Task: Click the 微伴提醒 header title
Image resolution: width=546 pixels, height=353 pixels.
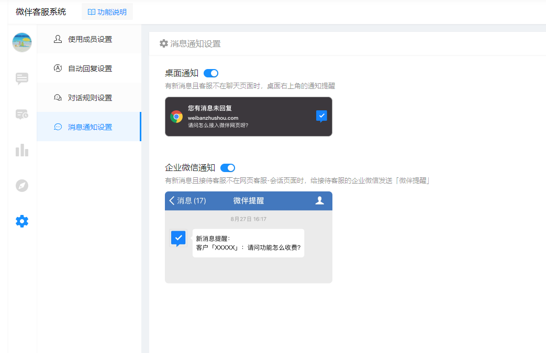Action: [x=249, y=201]
